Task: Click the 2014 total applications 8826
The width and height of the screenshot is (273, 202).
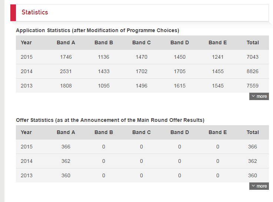Action: point(253,71)
